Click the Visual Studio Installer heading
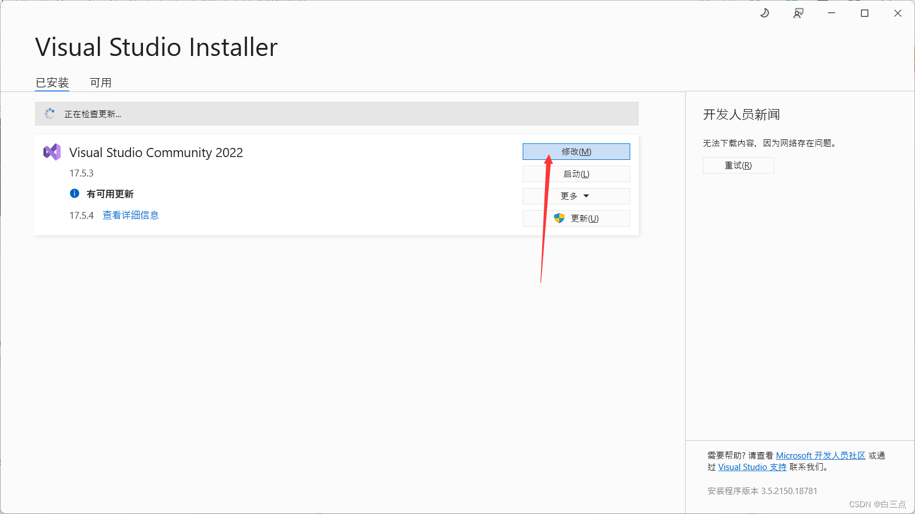 click(156, 47)
